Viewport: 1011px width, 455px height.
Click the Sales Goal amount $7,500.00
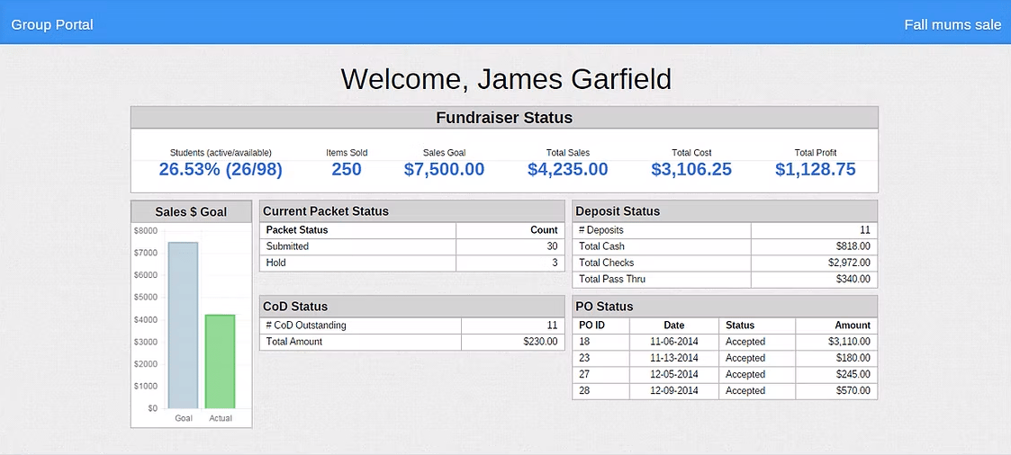coord(444,169)
